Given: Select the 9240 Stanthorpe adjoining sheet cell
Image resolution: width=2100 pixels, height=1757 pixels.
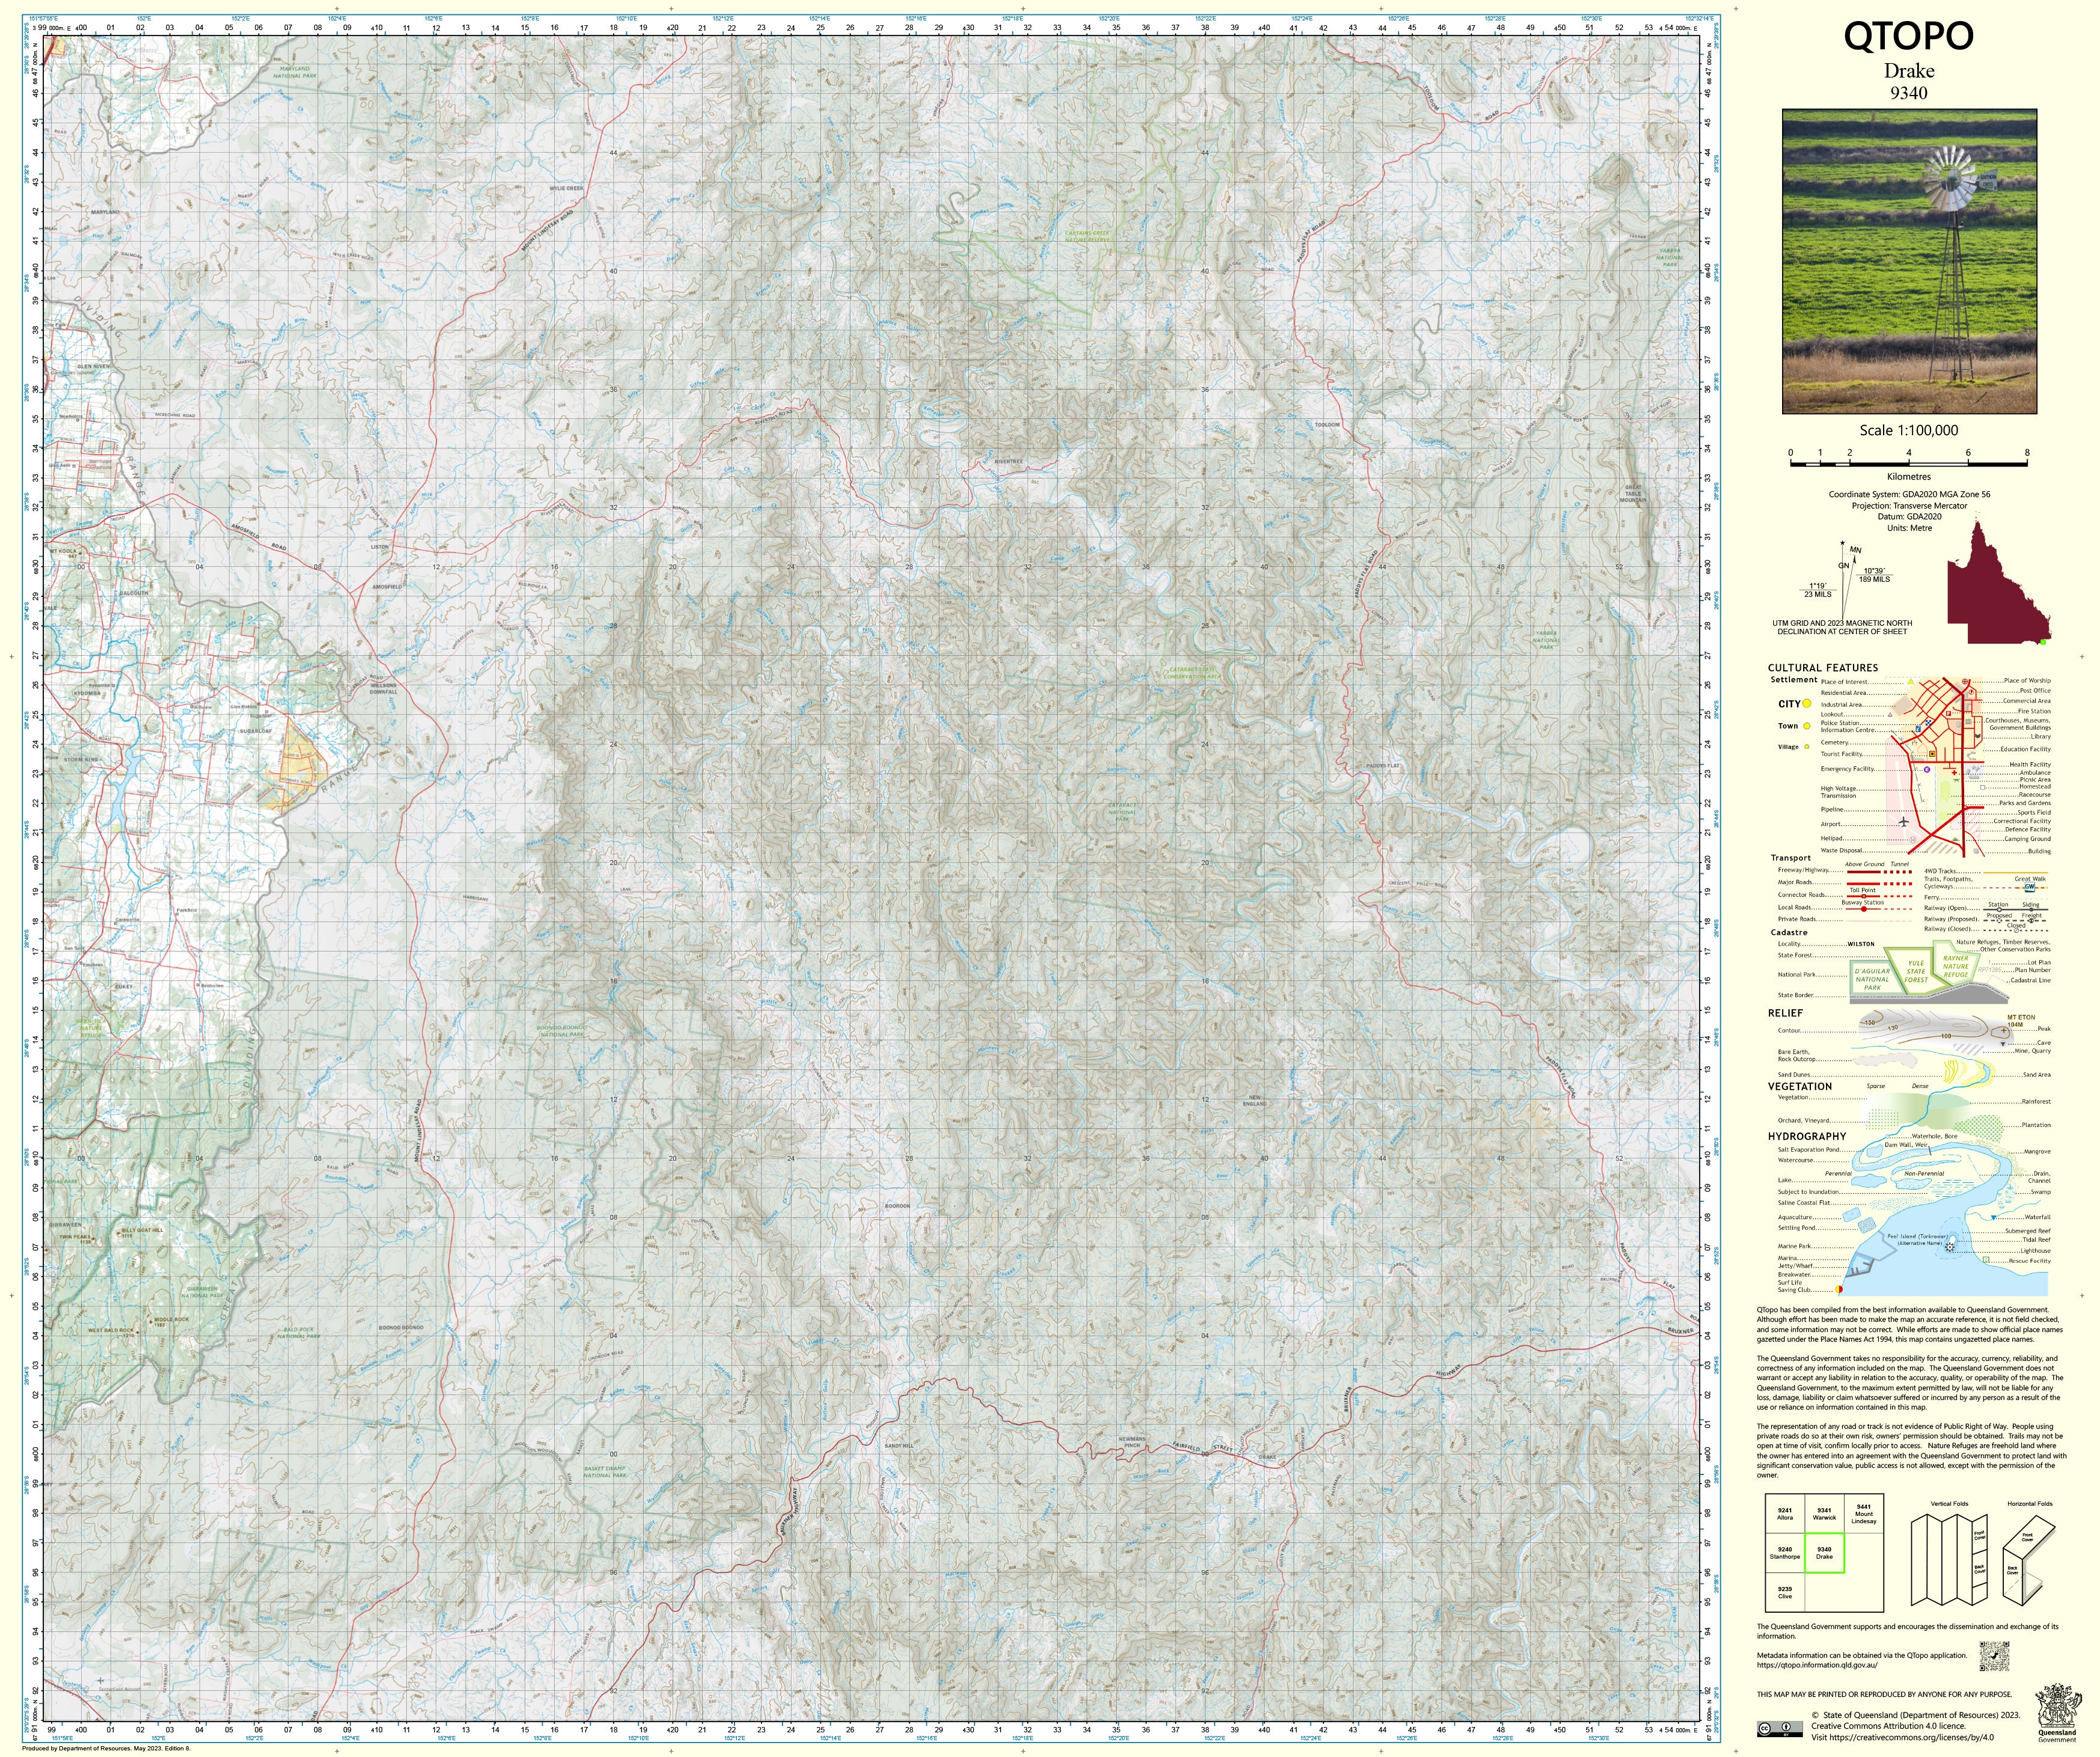Looking at the screenshot, I should click(x=1784, y=1553).
